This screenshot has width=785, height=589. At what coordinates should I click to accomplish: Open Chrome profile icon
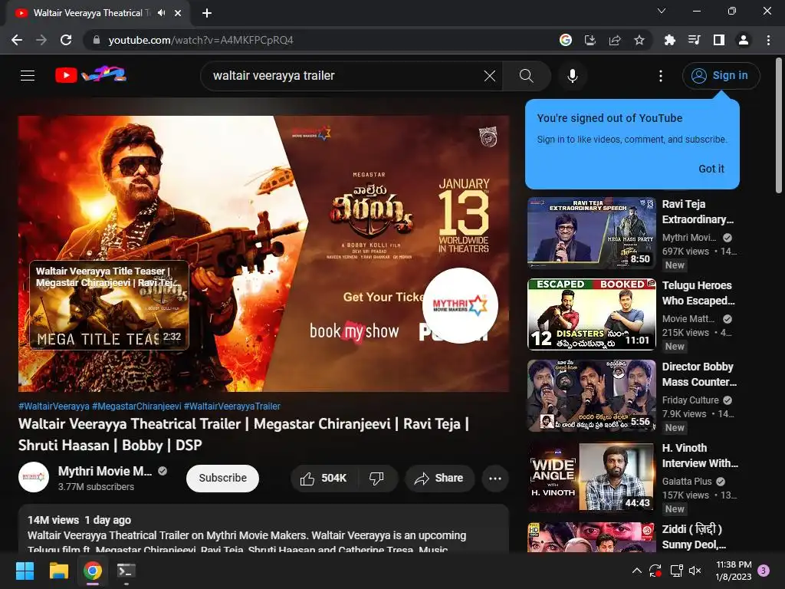tap(744, 40)
